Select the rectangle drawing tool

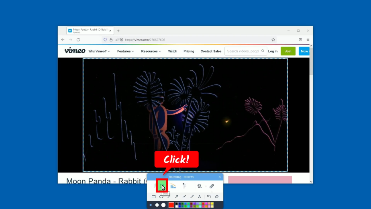tap(153, 197)
